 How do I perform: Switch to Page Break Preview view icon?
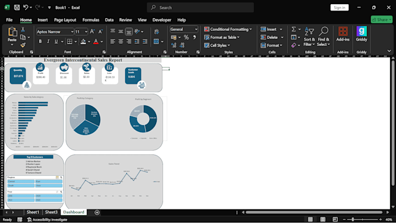click(335, 220)
